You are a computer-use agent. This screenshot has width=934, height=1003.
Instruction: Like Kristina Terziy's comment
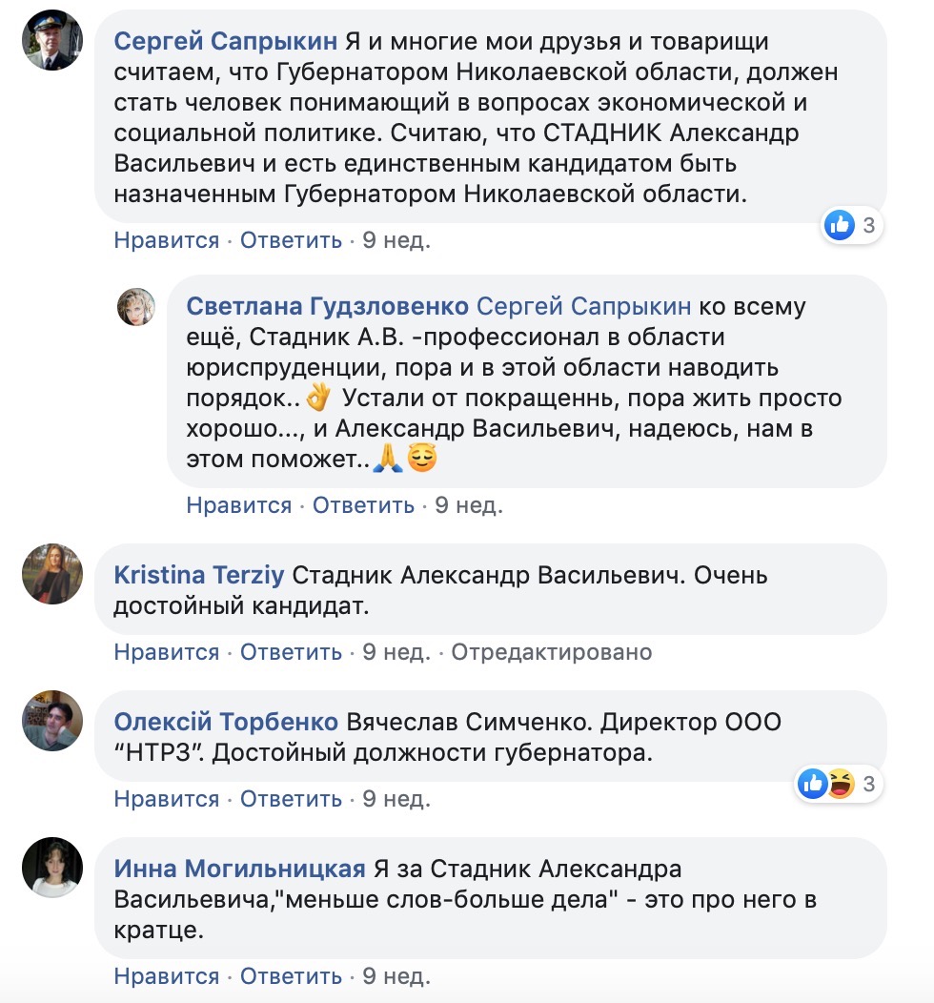pyautogui.click(x=167, y=652)
